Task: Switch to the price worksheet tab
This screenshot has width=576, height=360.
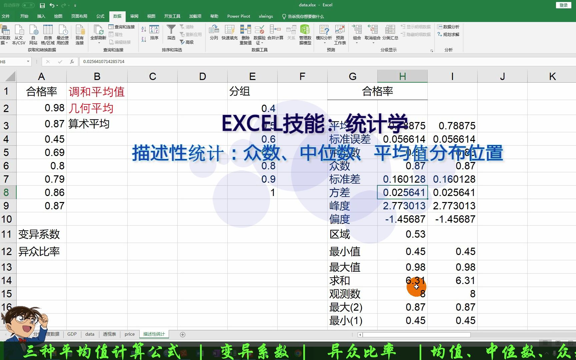Action: click(129, 334)
